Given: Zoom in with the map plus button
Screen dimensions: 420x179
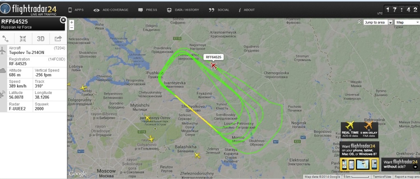Looking at the screenshot, I should pos(71,22).
